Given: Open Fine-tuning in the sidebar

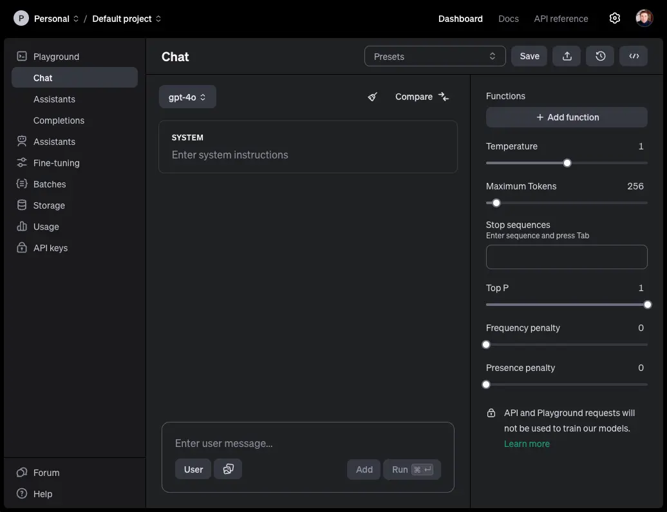Looking at the screenshot, I should (56, 163).
